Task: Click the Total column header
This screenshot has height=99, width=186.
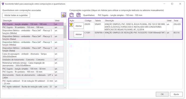Action: point(177,21)
